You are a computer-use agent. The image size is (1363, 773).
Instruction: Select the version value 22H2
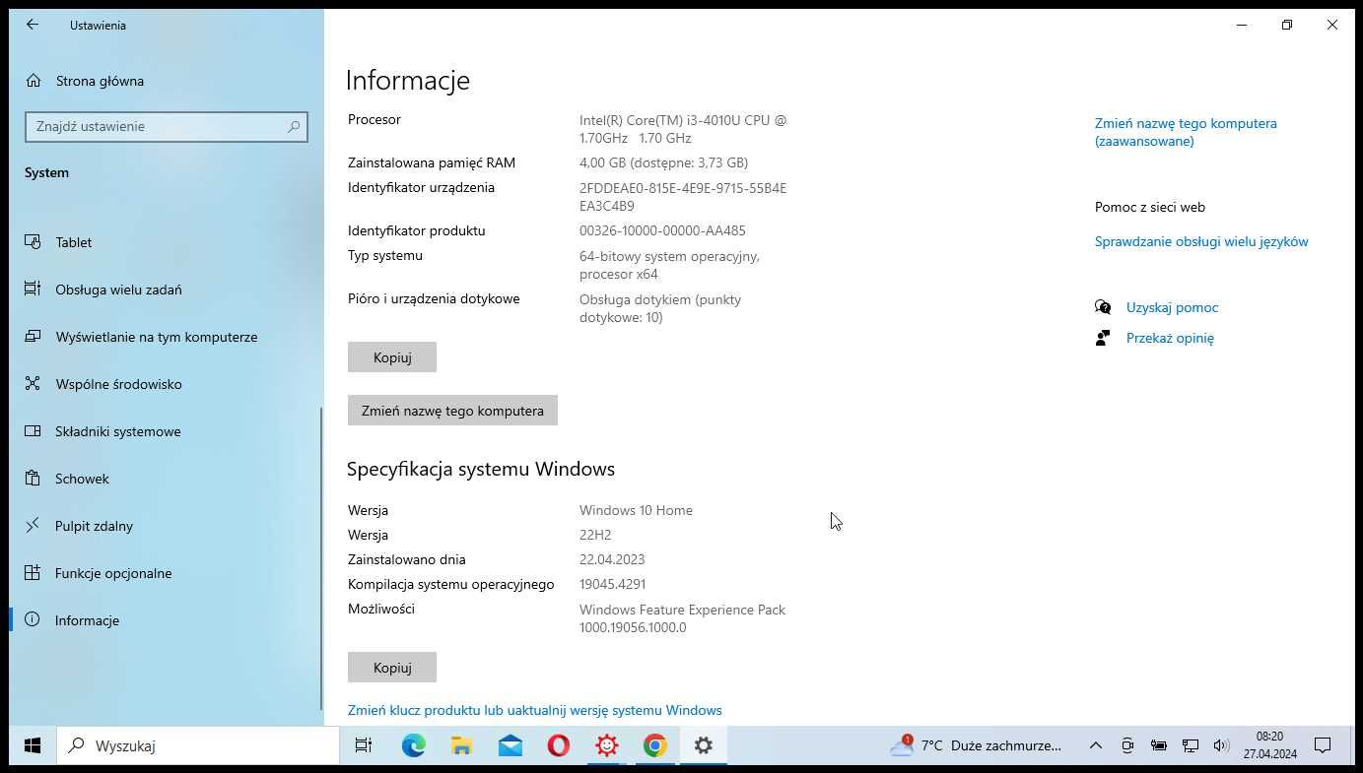tap(595, 535)
